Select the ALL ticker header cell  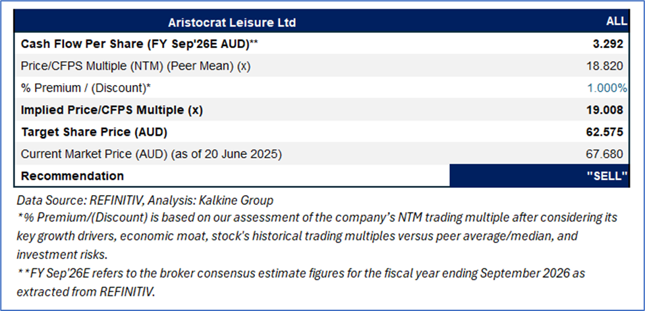616,22
